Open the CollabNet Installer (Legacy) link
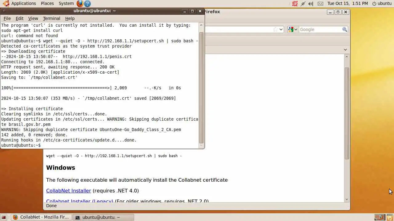This screenshot has width=394, height=221. pyautogui.click(x=80, y=201)
